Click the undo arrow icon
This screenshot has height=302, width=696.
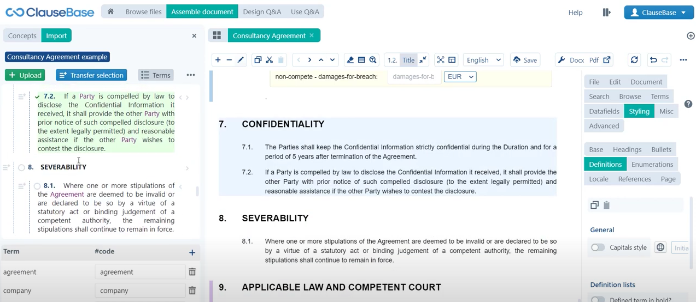[x=653, y=60]
